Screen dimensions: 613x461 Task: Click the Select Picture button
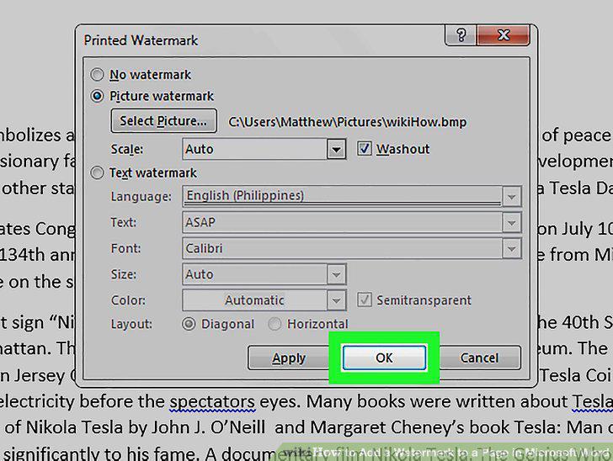tap(164, 121)
